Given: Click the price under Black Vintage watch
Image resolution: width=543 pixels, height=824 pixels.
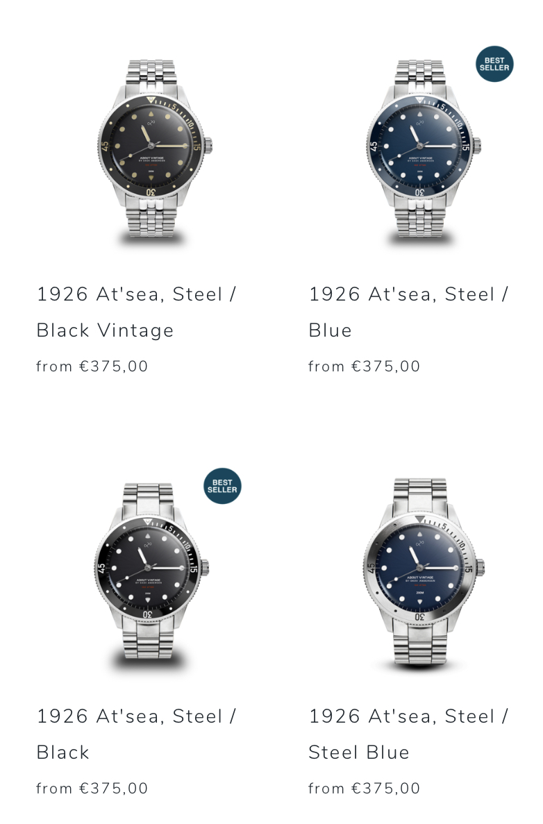Looking at the screenshot, I should 92,367.
